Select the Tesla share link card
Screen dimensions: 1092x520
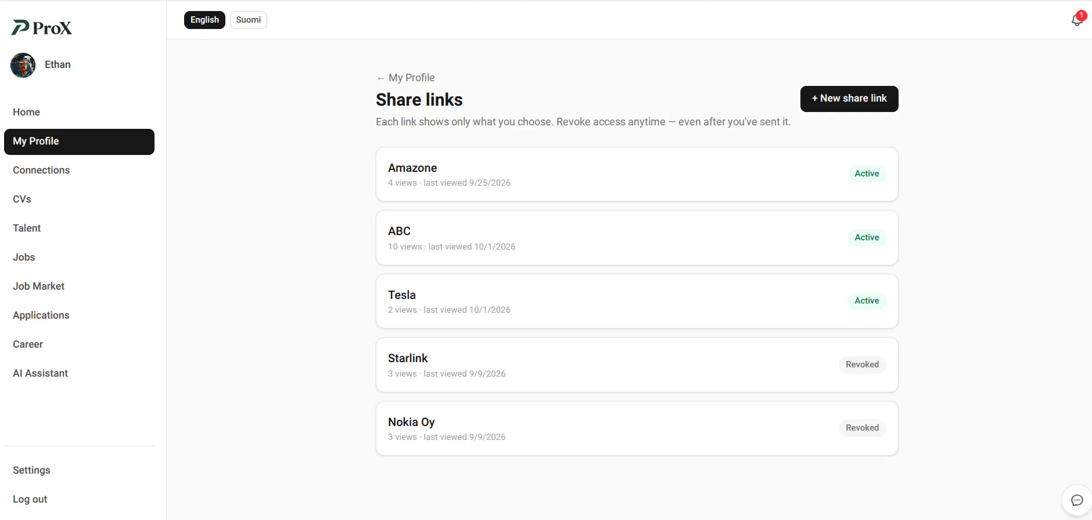point(637,301)
